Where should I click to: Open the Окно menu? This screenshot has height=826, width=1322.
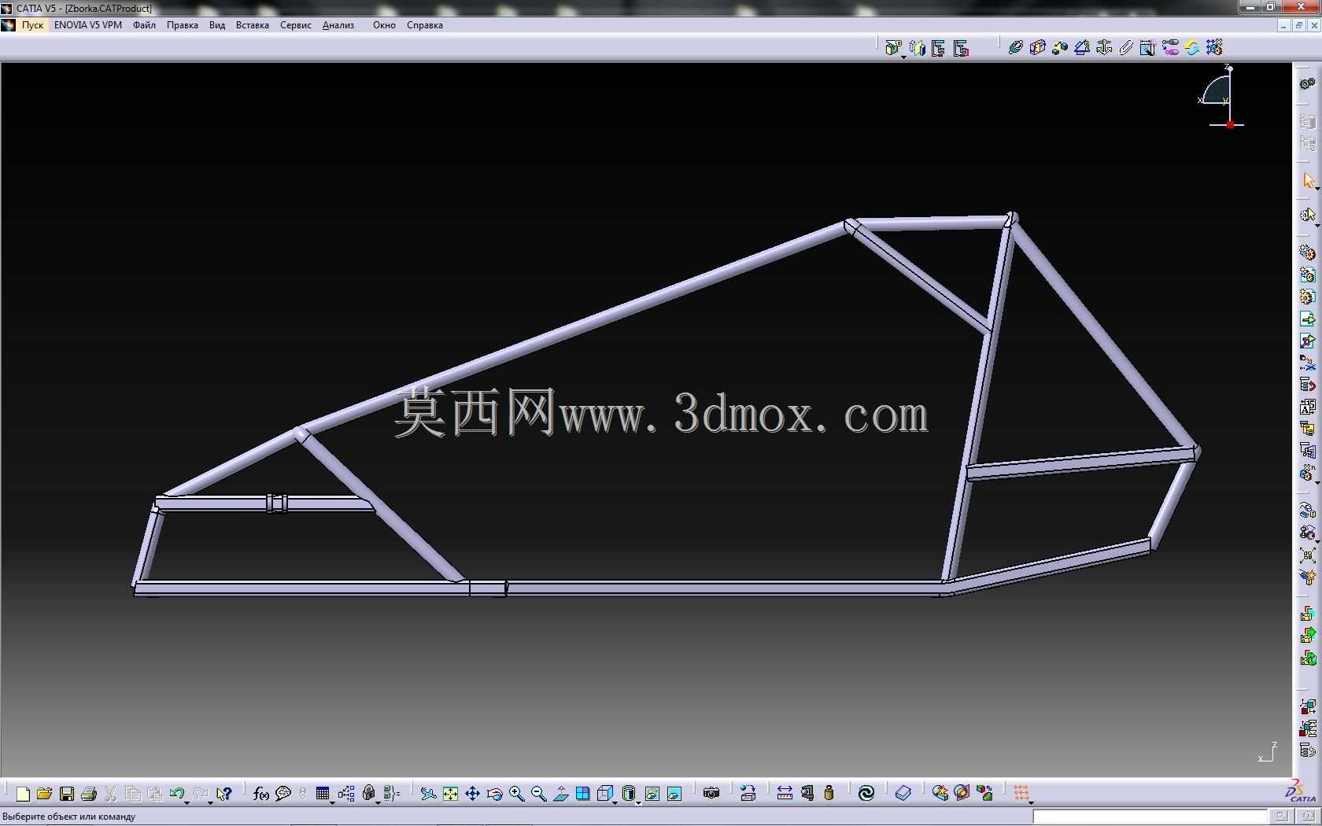(x=384, y=25)
